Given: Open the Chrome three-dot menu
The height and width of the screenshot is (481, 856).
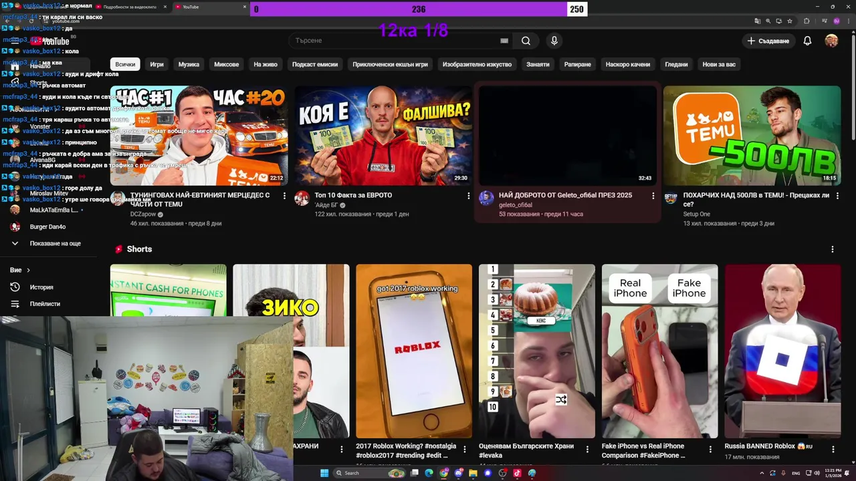Looking at the screenshot, I should (848, 21).
